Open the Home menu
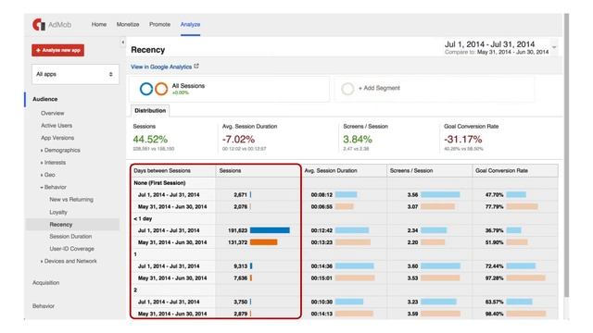 tap(99, 24)
